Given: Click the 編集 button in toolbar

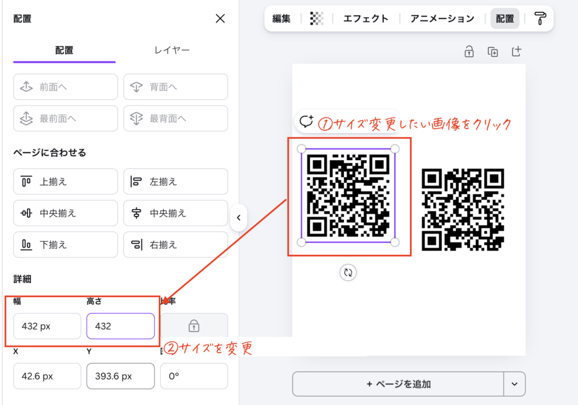Looking at the screenshot, I should point(282,19).
